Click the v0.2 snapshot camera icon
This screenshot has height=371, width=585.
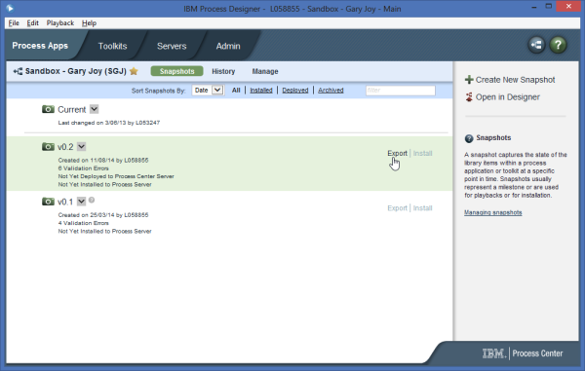pos(48,147)
